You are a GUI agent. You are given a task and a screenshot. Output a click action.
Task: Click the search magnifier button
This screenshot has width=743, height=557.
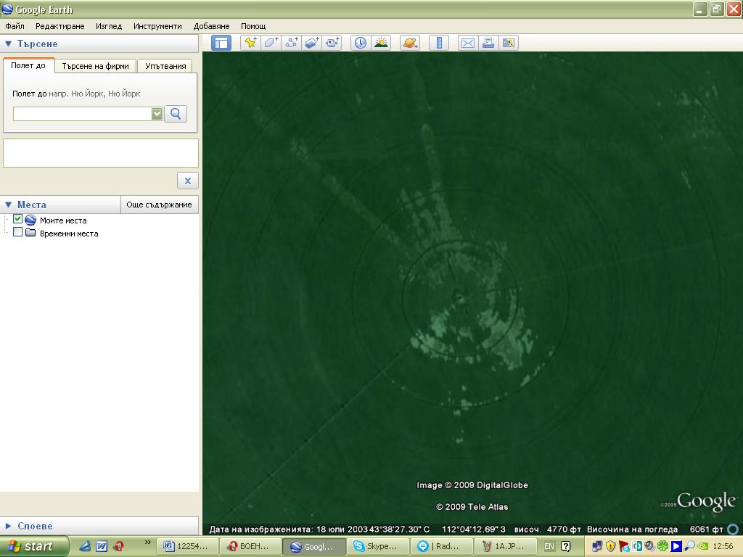coord(176,114)
